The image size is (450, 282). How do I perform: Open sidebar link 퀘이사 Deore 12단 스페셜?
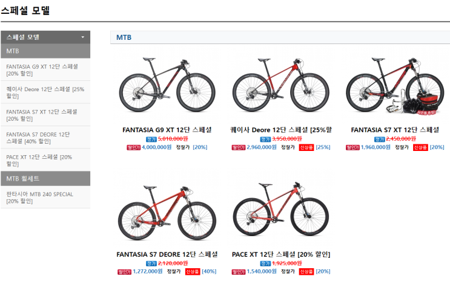(45, 92)
